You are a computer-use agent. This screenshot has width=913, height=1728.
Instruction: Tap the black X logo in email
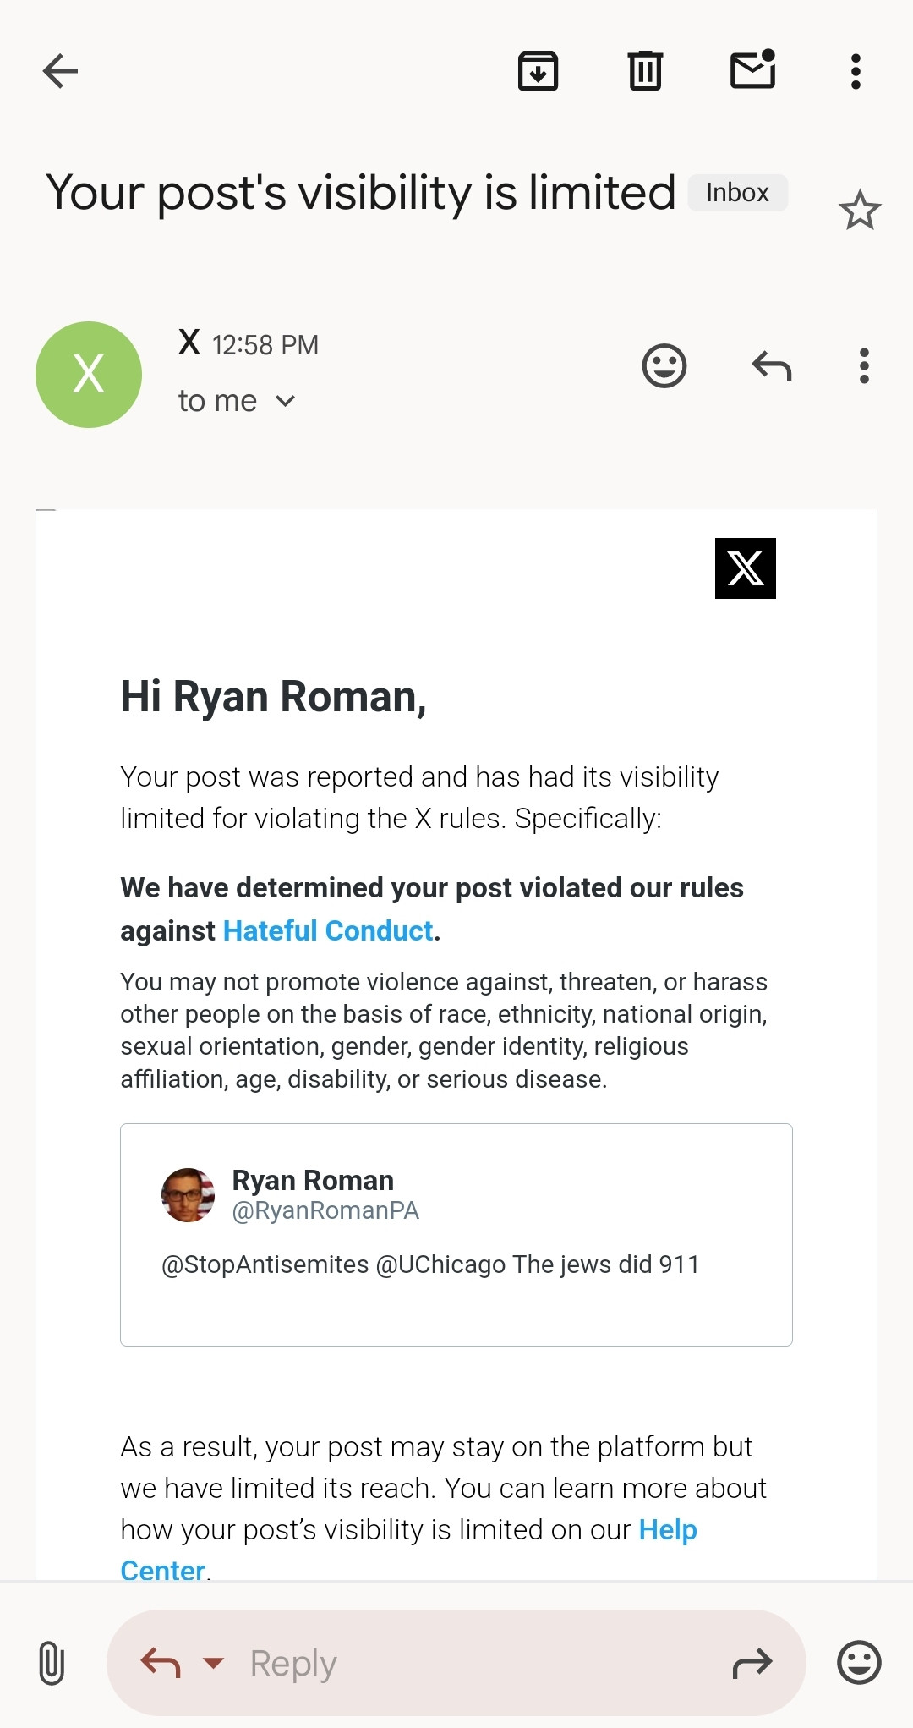pyautogui.click(x=746, y=568)
